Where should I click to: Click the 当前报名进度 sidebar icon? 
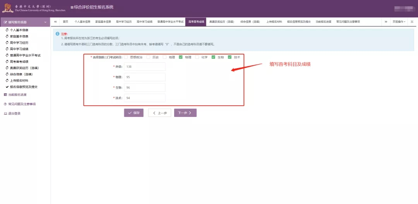(x=5, y=94)
